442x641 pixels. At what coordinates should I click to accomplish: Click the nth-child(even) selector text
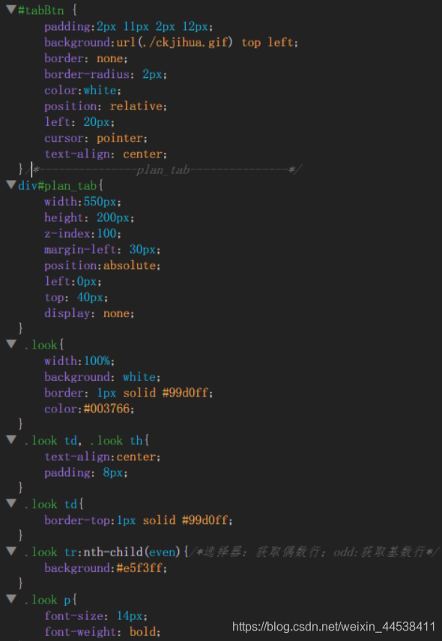click(x=132, y=552)
